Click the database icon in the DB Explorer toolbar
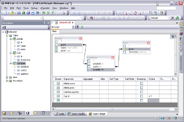 point(4,28)
